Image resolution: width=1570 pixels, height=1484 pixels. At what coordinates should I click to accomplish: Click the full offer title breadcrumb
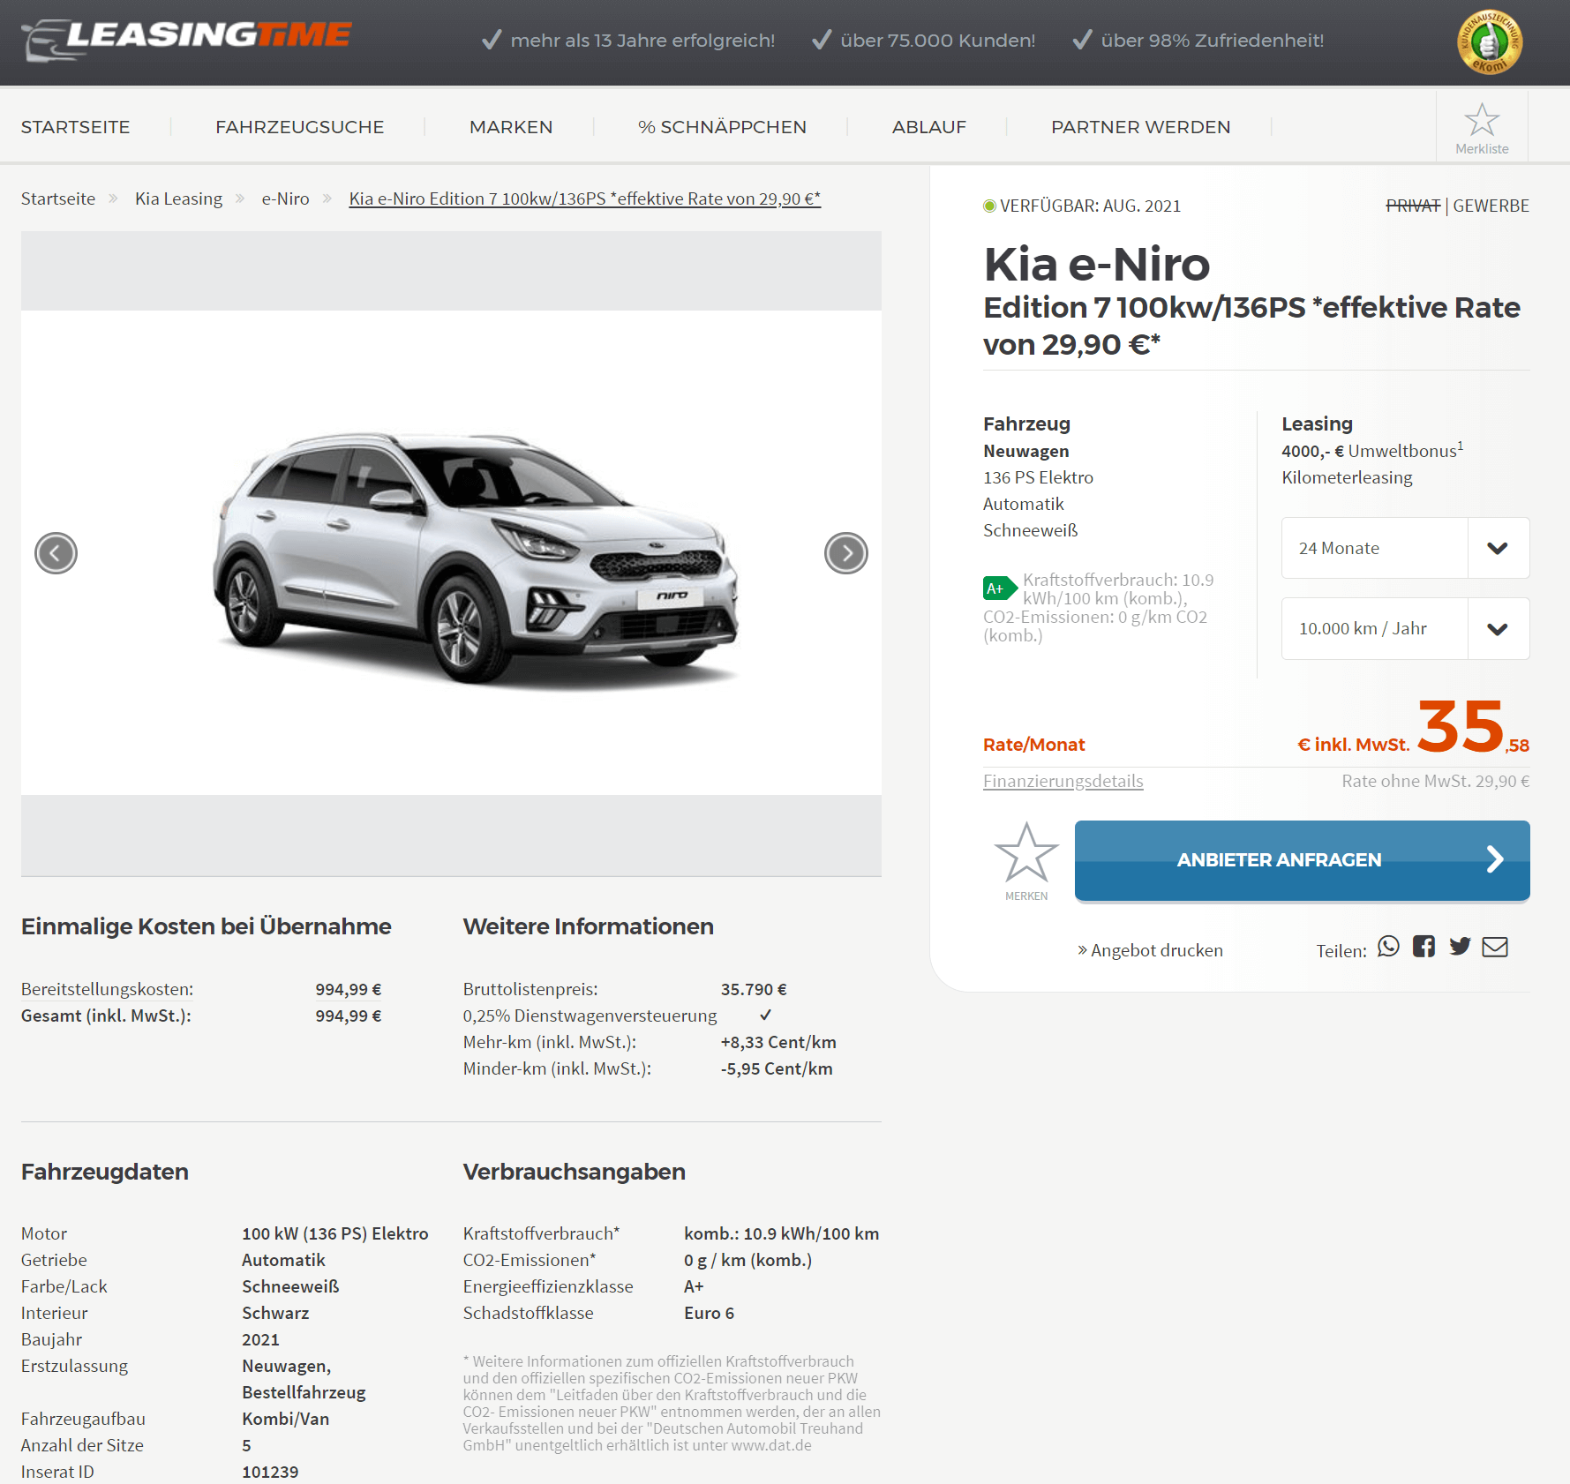click(x=585, y=199)
